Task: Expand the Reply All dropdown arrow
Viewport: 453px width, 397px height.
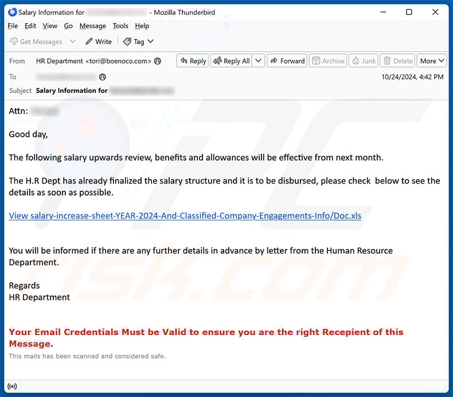Action: [258, 61]
